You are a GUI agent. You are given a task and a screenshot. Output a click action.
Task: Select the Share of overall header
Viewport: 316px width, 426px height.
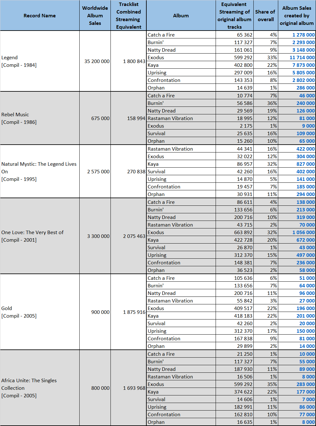point(265,15)
